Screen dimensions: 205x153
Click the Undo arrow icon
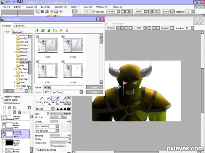tap(74, 12)
